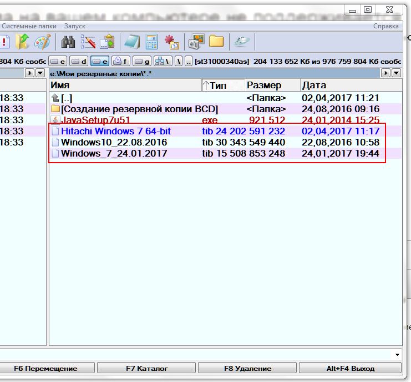Click the yellow folder toolbar icon
411x382 pixels.
coord(216,42)
